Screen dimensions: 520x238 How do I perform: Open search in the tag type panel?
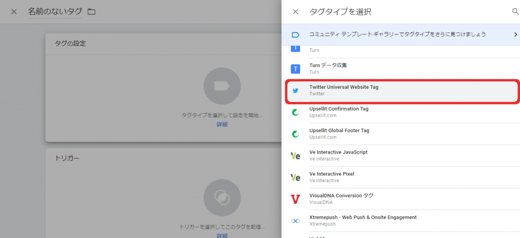[x=515, y=12]
